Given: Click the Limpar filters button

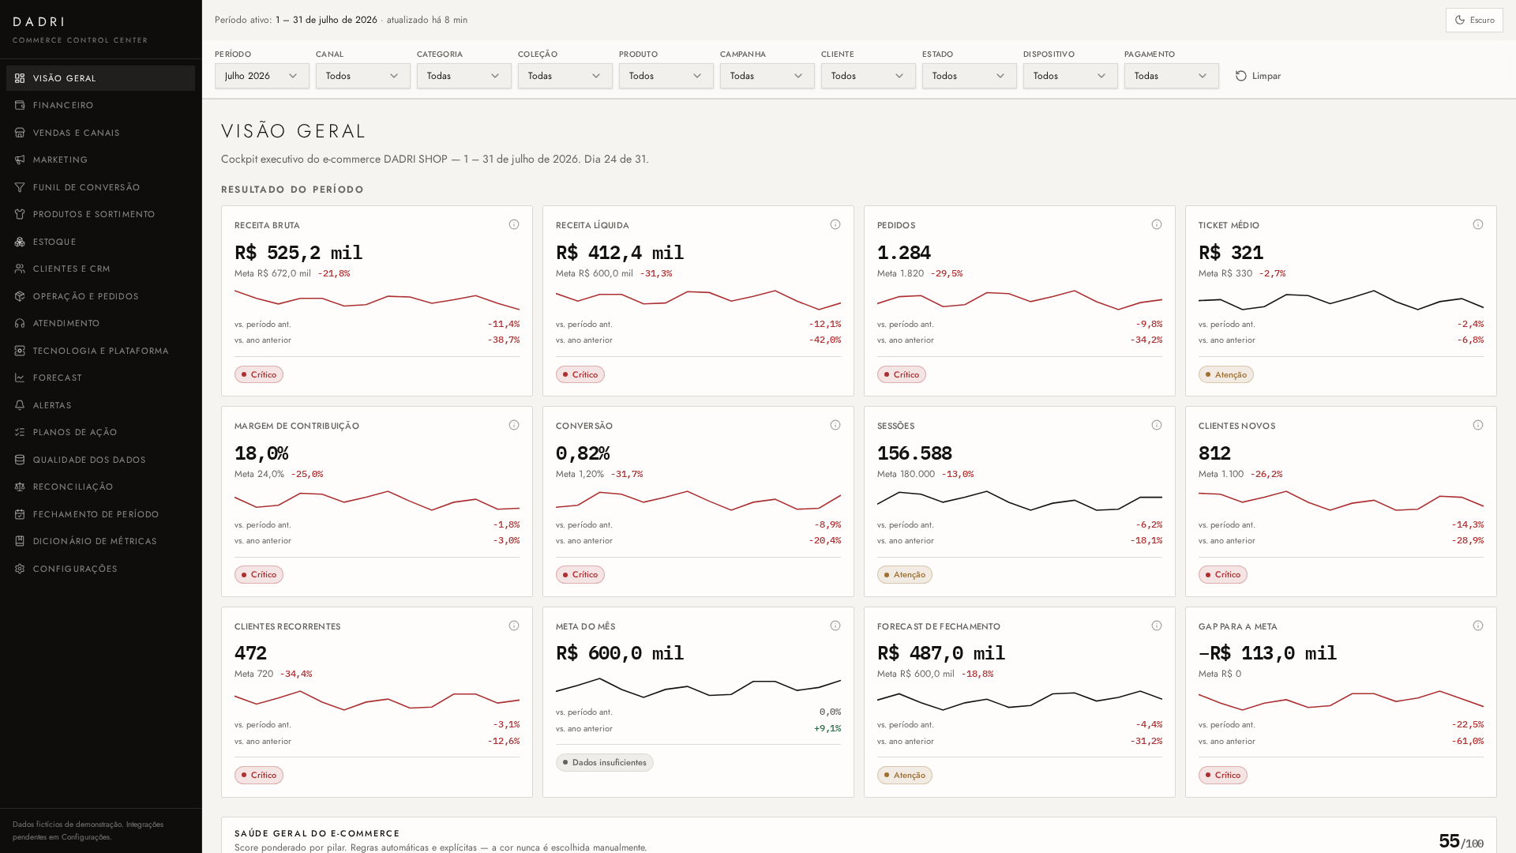Looking at the screenshot, I should coord(1258,76).
